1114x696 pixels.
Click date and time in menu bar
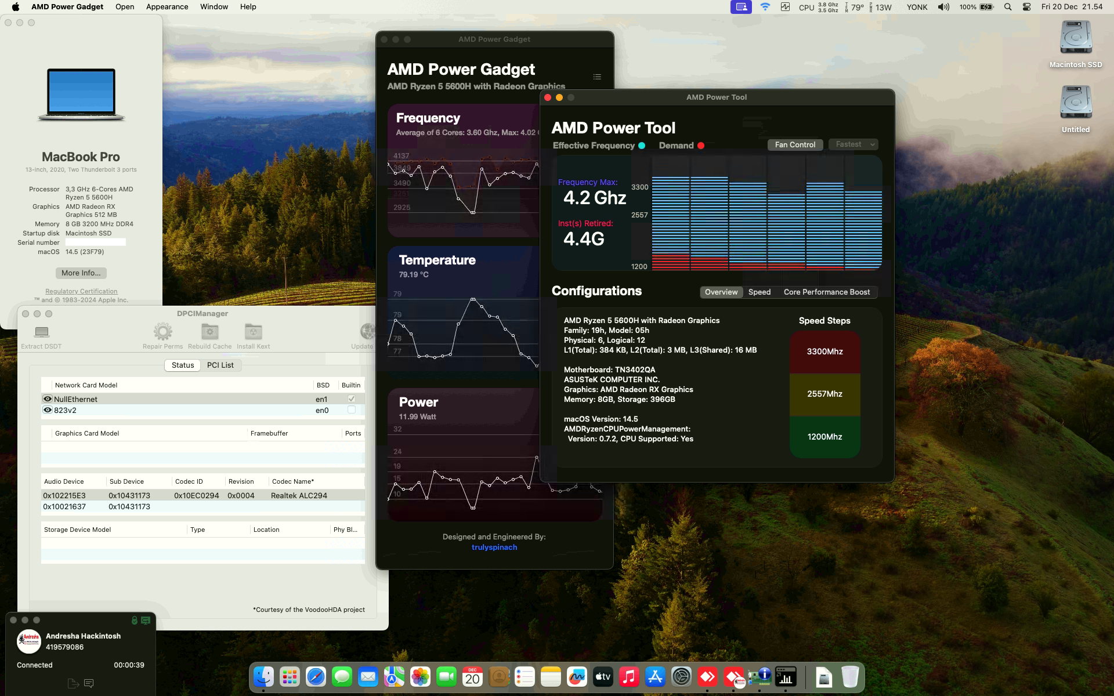pyautogui.click(x=1072, y=7)
